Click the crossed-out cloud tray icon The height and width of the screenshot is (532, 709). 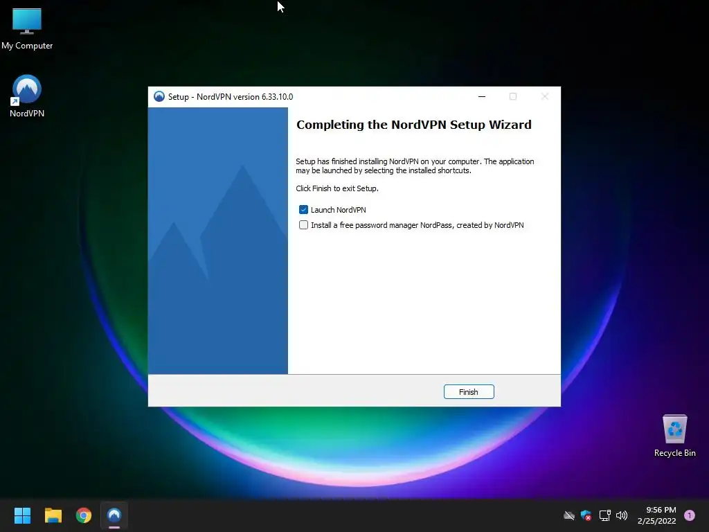click(569, 515)
